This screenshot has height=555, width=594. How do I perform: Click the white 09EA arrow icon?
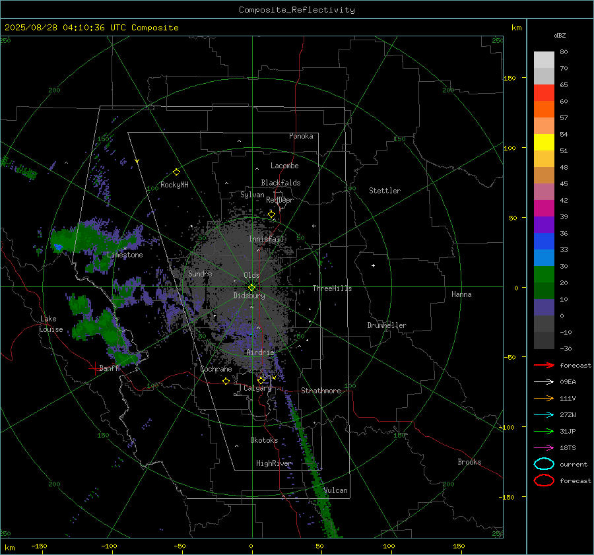click(544, 381)
